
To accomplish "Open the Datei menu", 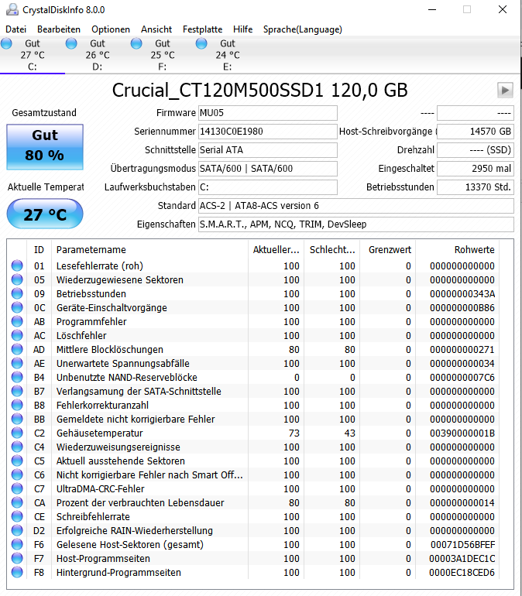I will tap(16, 29).
